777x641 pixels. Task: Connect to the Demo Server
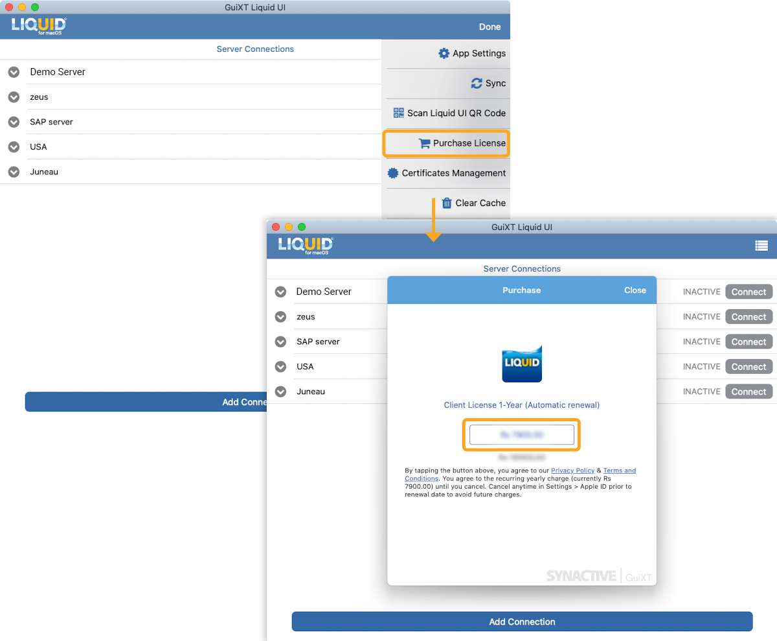point(749,292)
